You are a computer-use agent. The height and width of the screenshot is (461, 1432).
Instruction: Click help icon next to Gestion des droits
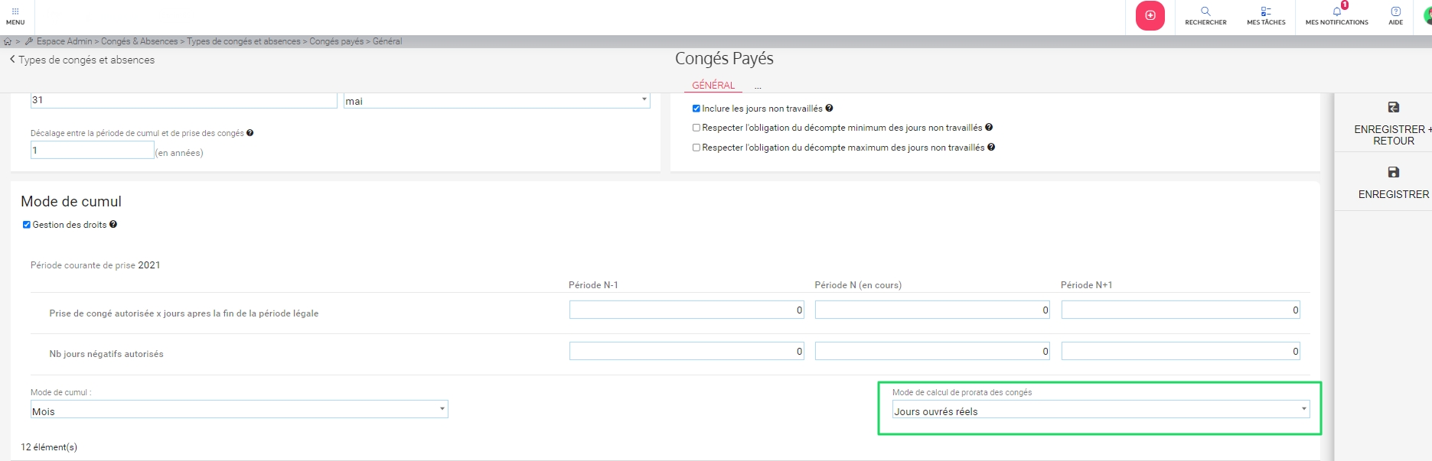(113, 225)
